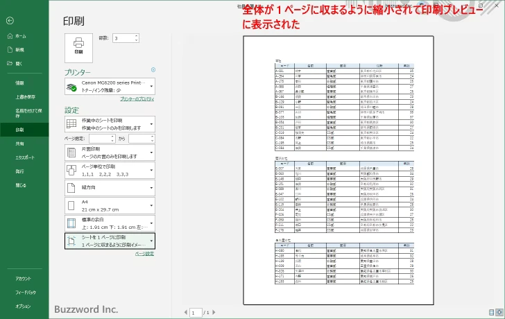Open the 縦方向 orientation dropdown
The height and width of the screenshot is (319, 505).
(110, 188)
